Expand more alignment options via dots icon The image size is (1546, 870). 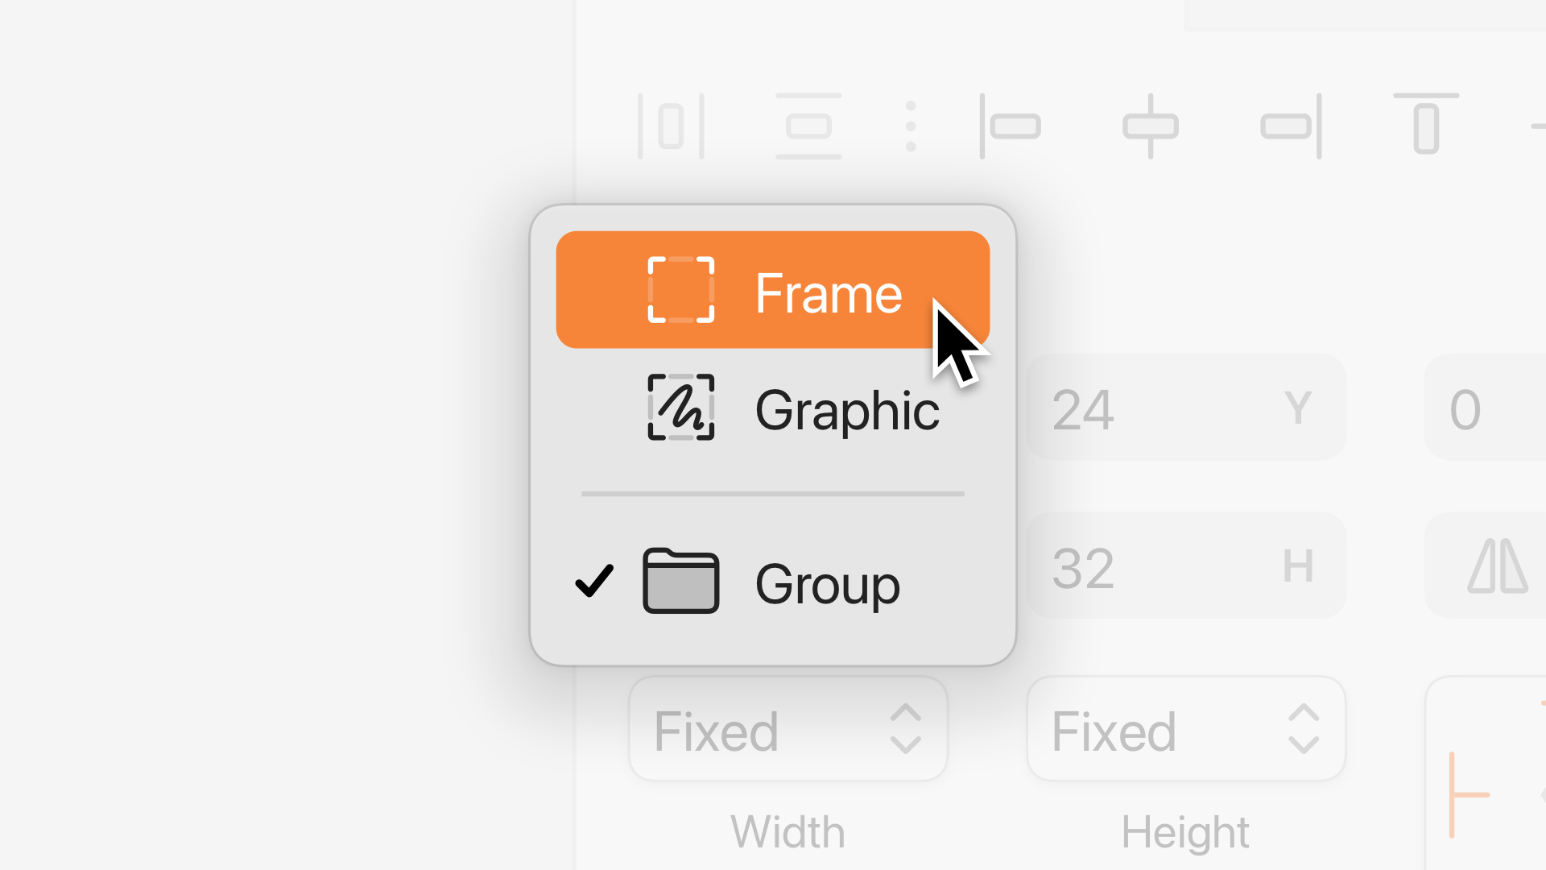pyautogui.click(x=911, y=126)
